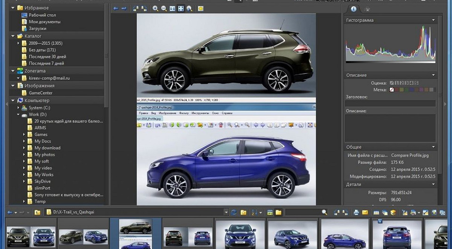
Task: Go back in browser navigation bar
Action: pyautogui.click(x=10, y=212)
